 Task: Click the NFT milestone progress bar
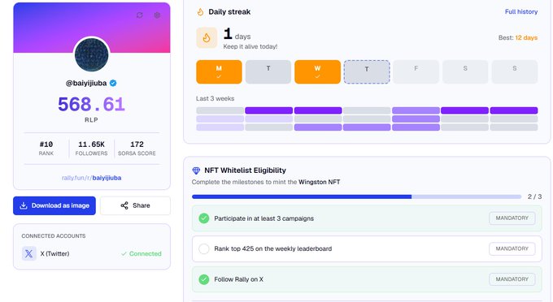coord(356,196)
